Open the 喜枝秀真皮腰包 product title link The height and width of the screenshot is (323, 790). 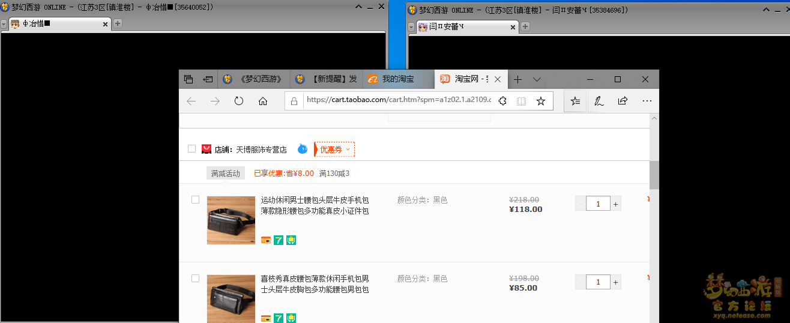[315, 284]
